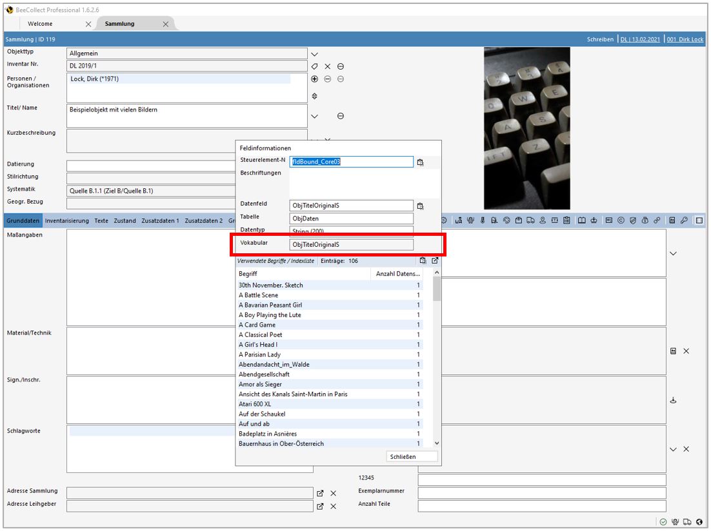Click the truck icon in the tab toolbar
The height and width of the screenshot is (531, 711).
530,220
